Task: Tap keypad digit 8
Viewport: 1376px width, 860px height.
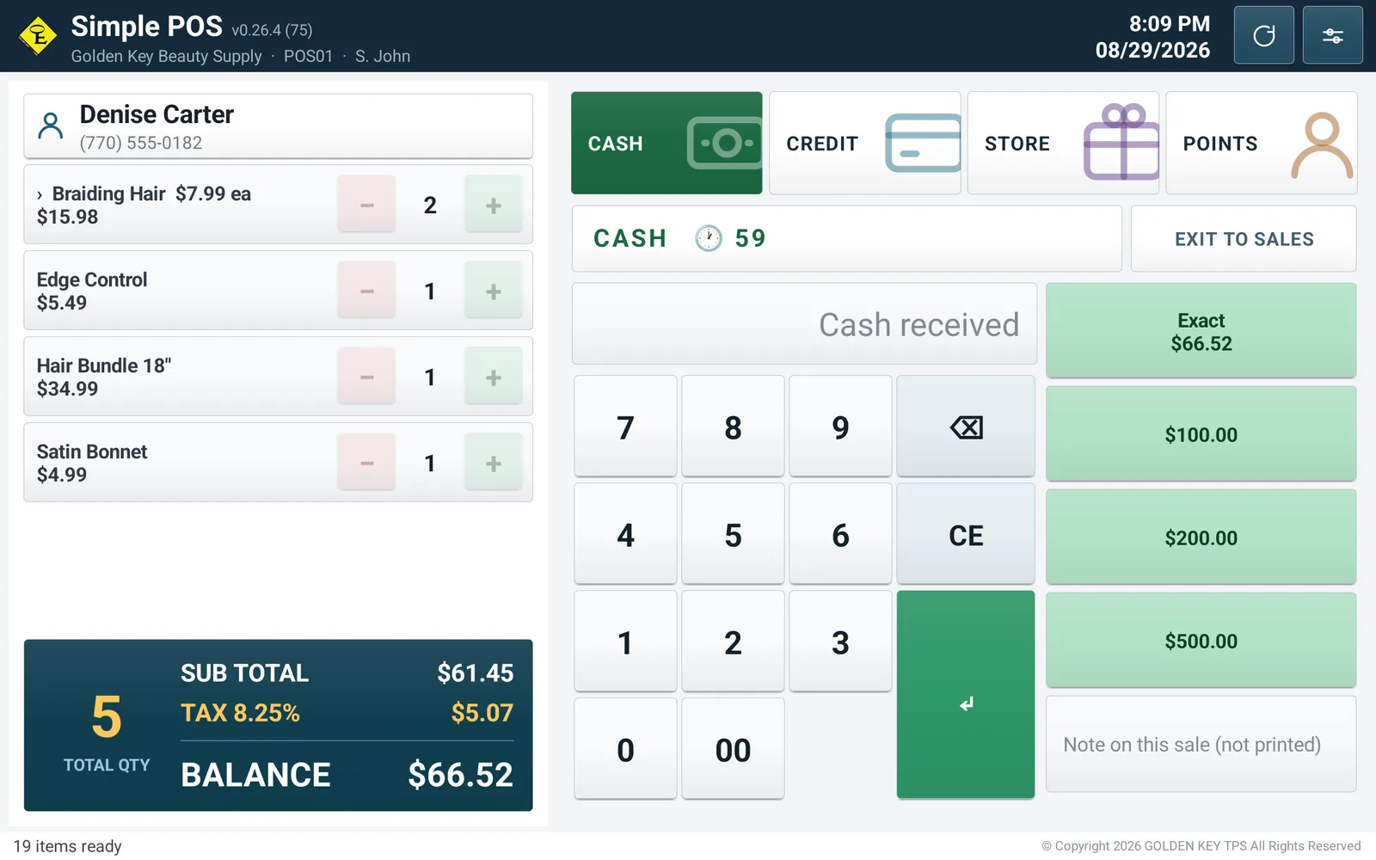Action: [733, 427]
